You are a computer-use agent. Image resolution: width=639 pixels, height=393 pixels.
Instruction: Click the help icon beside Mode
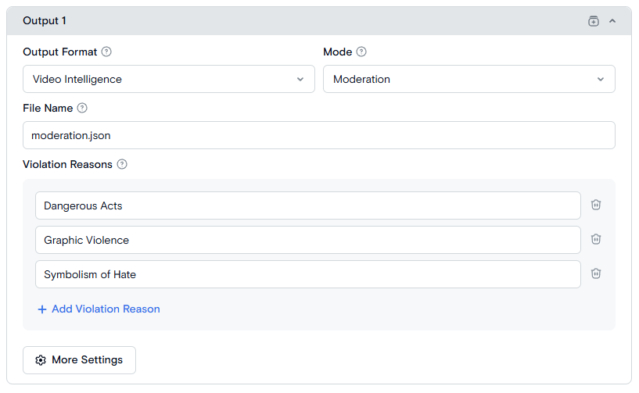tap(361, 52)
